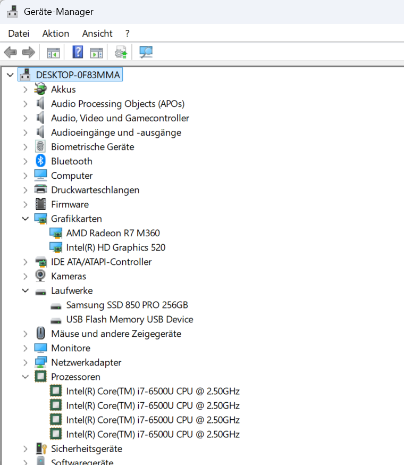This screenshot has width=404, height=465.
Task: Expand the Netzwerkadapter category
Action: (x=26, y=362)
